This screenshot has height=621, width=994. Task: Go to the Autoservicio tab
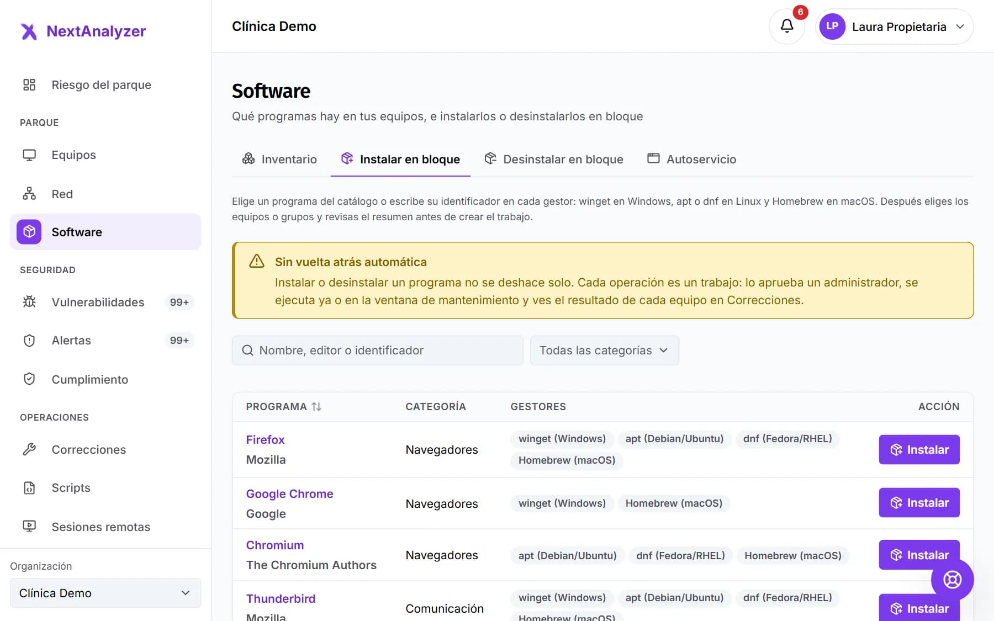pos(692,159)
